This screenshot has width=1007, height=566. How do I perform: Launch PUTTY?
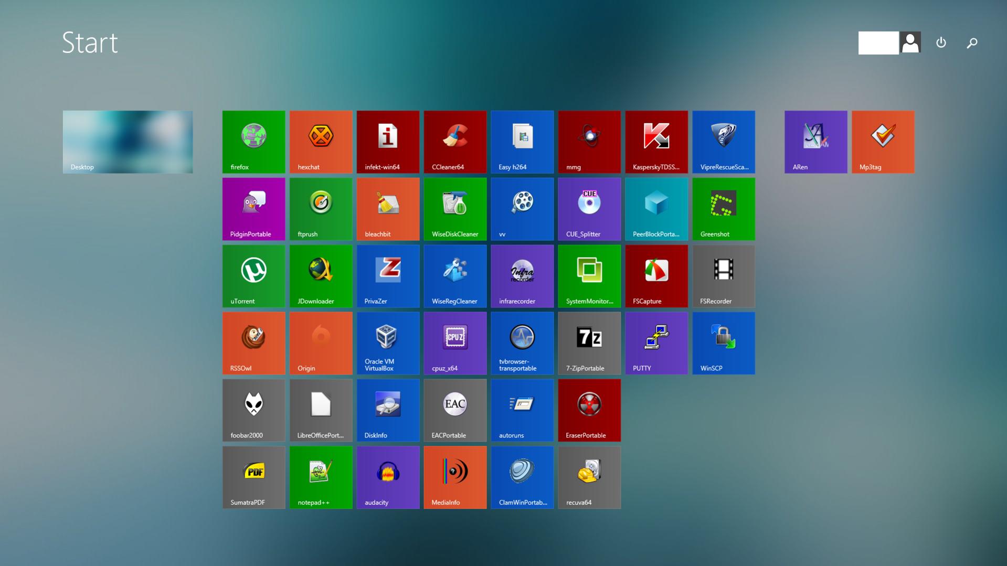pos(656,343)
